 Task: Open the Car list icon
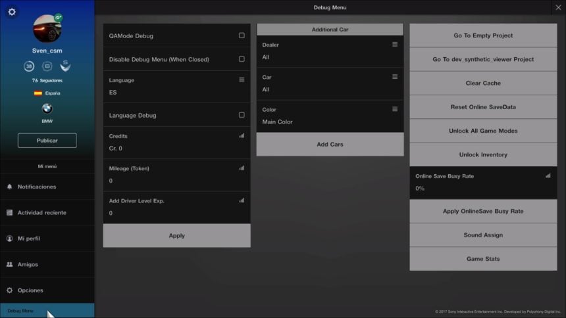[x=395, y=76]
